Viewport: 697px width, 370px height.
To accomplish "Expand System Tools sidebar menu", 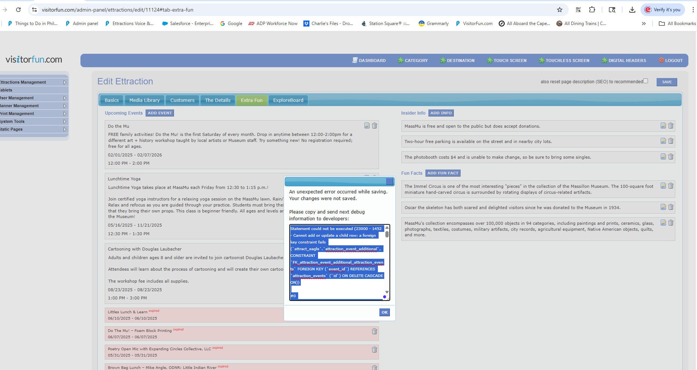I will [x=65, y=121].
